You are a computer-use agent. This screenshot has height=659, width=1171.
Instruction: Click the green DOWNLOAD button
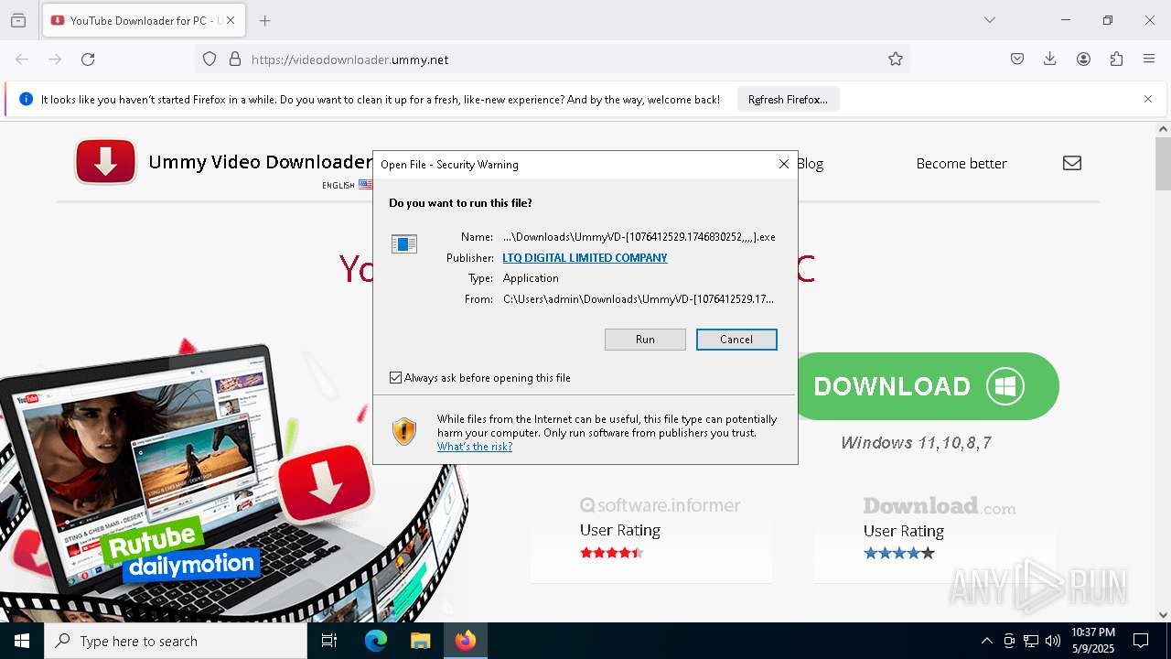click(926, 386)
